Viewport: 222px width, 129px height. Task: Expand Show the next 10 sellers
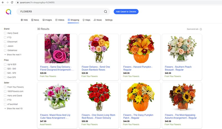click(x=14, y=108)
